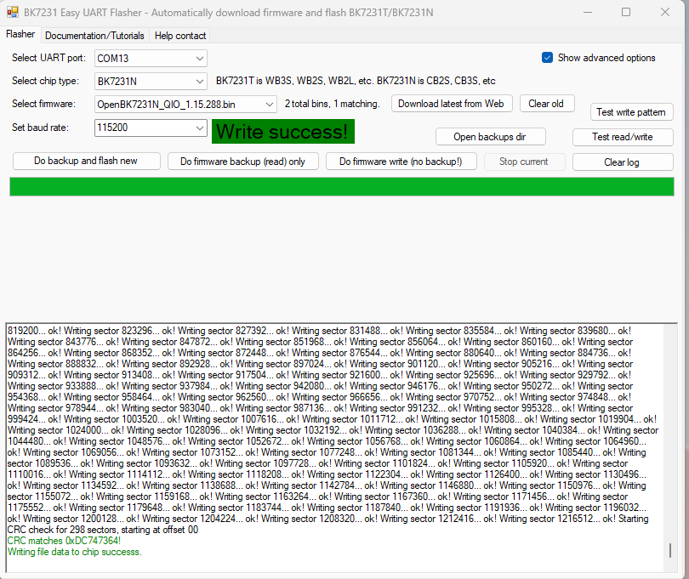Image resolution: width=689 pixels, height=579 pixels.
Task: Open the baud rate 115200 dropdown
Action: pos(151,128)
